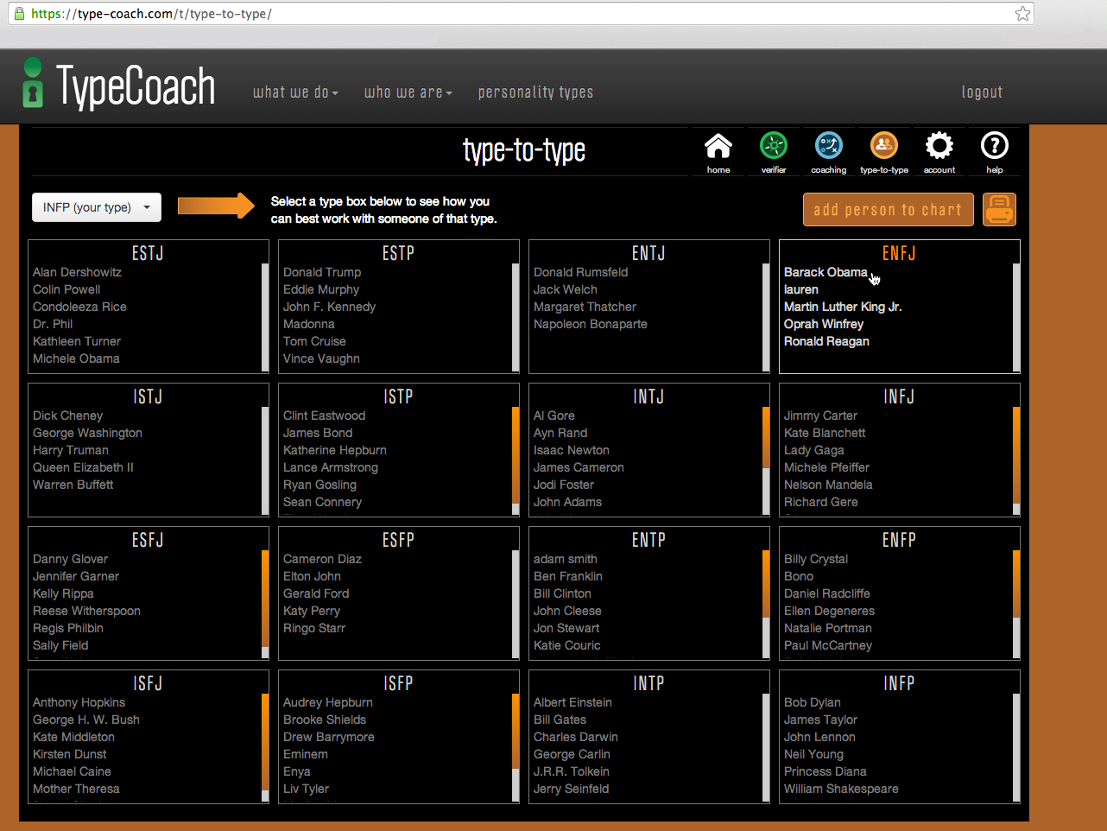Go to the home icon
Screen dimensions: 1107x831
click(x=718, y=146)
